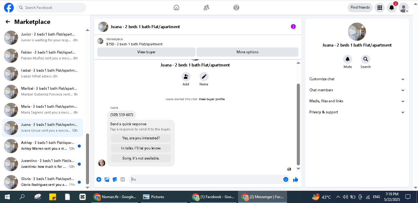Open Junior's conversation in the list
The image size is (418, 203).
click(43, 37)
